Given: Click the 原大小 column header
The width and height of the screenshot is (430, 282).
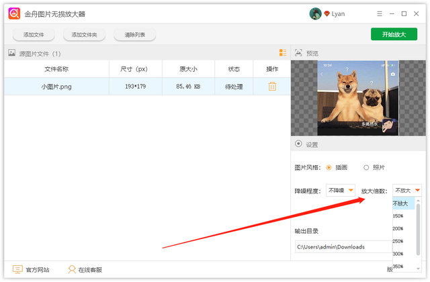Looking at the screenshot, I should 188,69.
